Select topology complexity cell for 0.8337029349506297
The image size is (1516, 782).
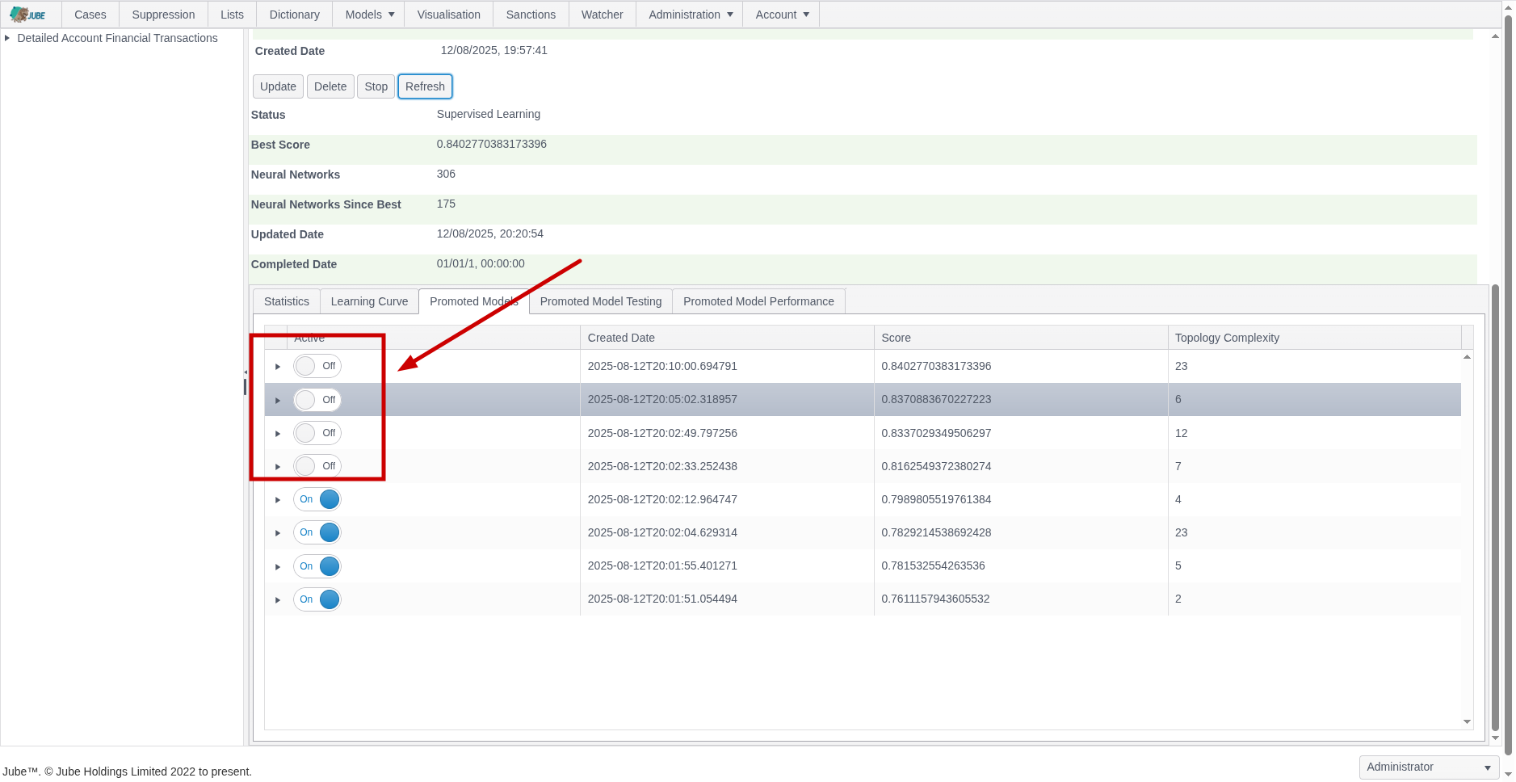(1314, 433)
